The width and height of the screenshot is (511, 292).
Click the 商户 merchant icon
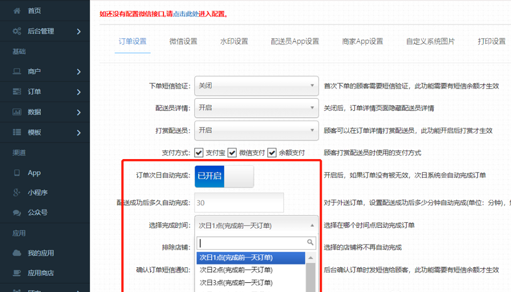17,71
